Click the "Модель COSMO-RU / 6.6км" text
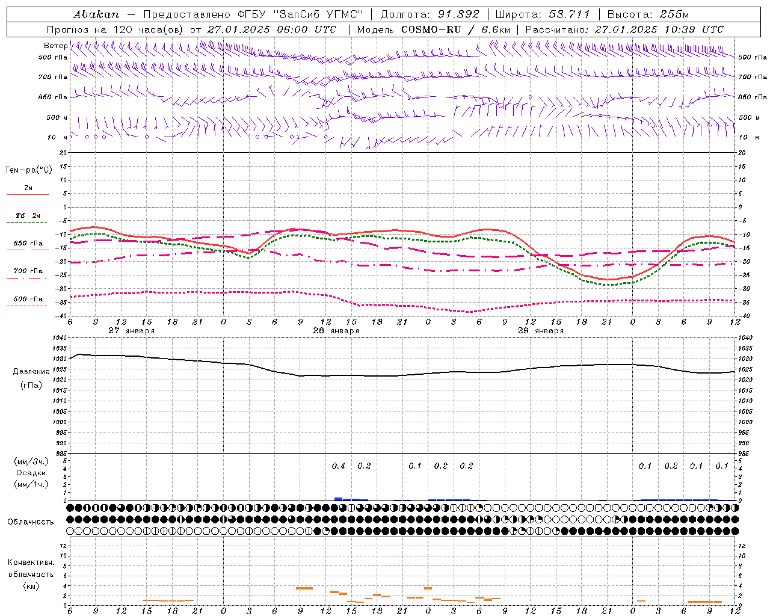Viewport: 770px width, 616px height. tap(434, 29)
